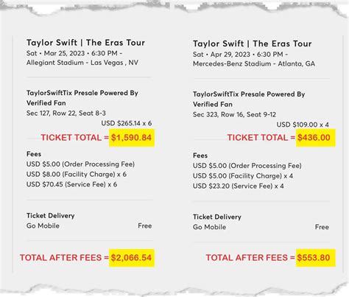Screen dimensions: 349x297
Task: Click the left Fees heading
Action: click(34, 154)
